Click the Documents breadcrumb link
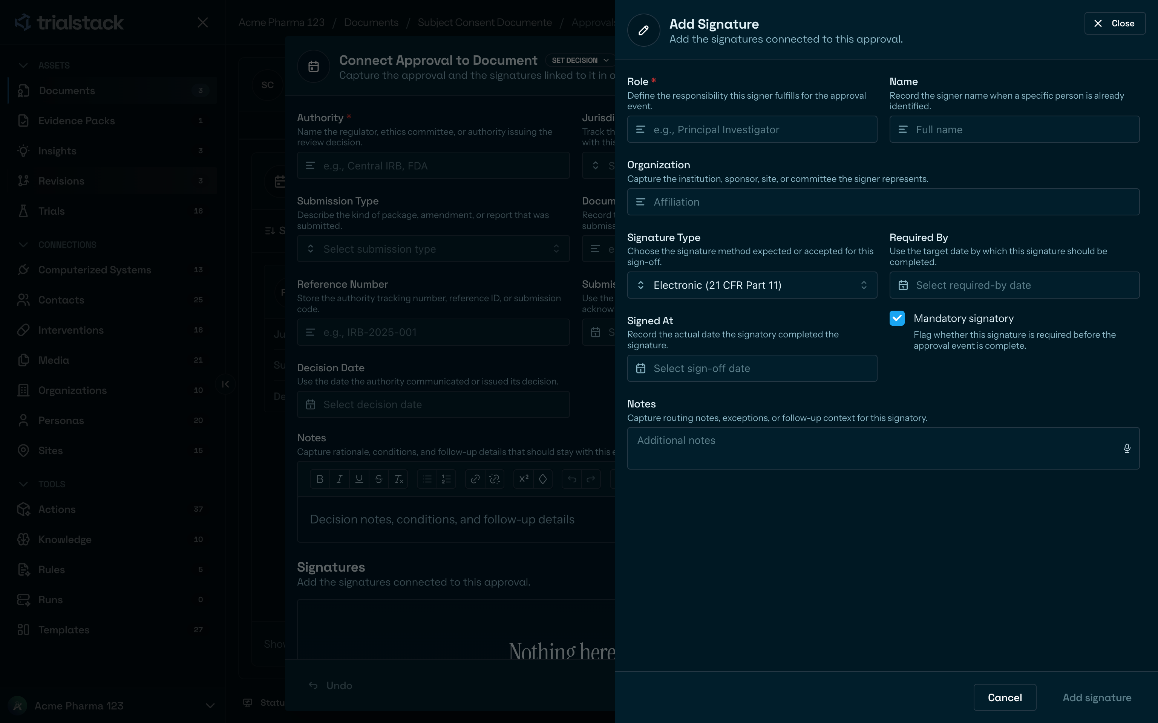The height and width of the screenshot is (723, 1158). pos(371,23)
